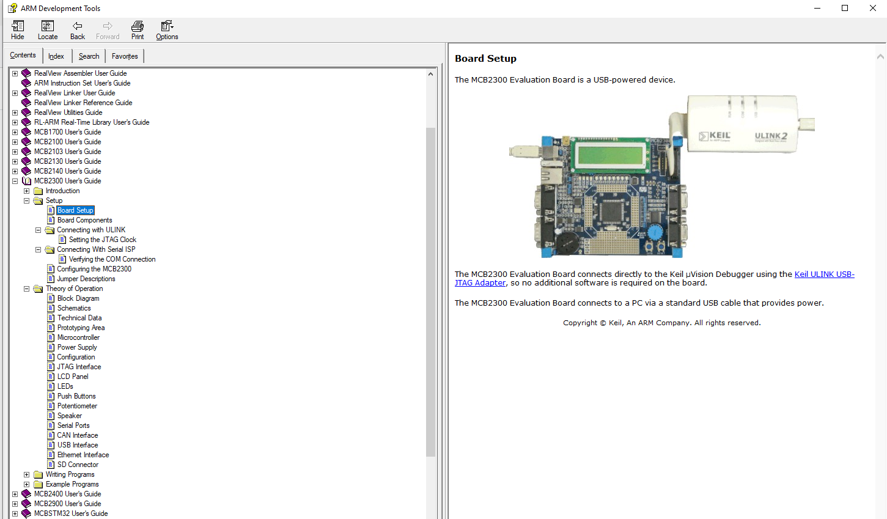Image resolution: width=887 pixels, height=519 pixels.
Task: Expand the Writing Programs folder
Action: tap(26, 474)
